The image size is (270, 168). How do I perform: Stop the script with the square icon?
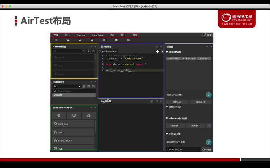pyautogui.click(x=116, y=40)
